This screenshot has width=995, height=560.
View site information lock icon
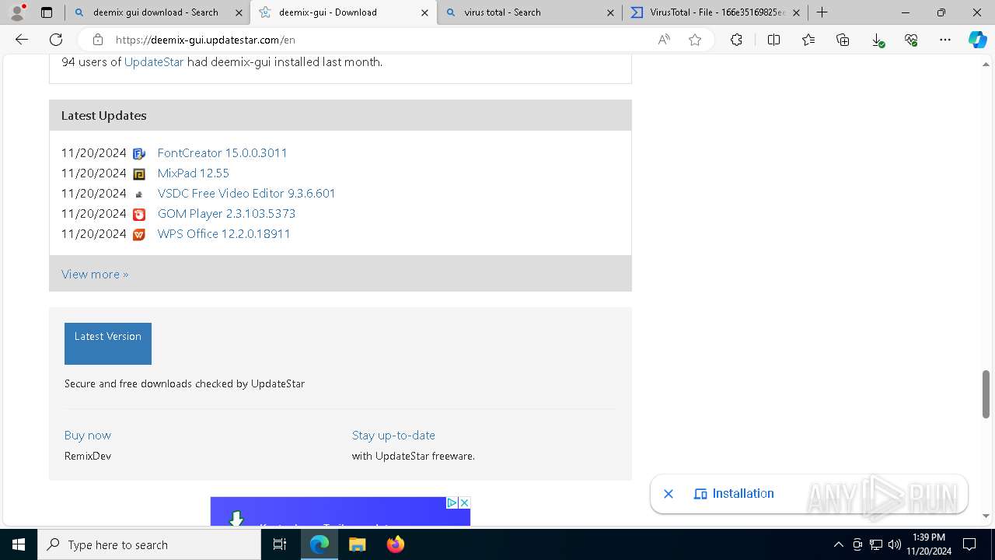pos(98,40)
